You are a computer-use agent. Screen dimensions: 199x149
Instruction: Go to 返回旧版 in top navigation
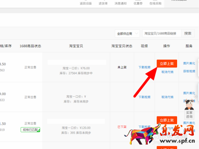86,4
